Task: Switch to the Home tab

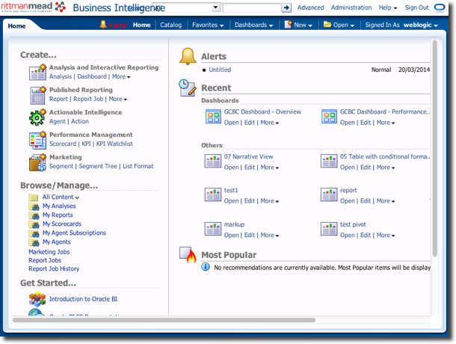Action: coord(16,25)
